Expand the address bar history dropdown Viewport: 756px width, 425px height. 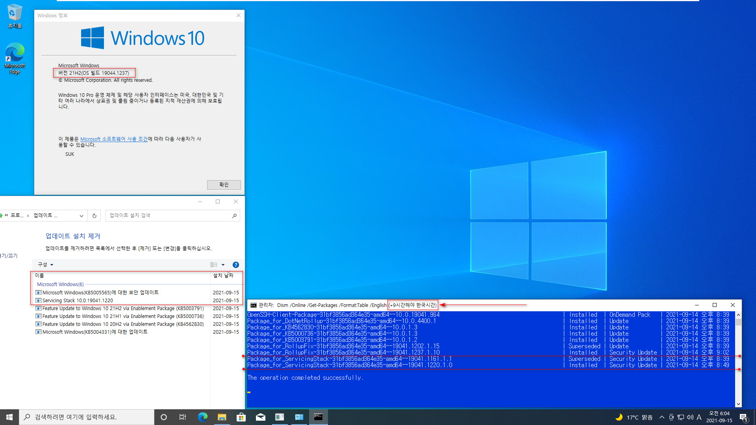pyautogui.click(x=81, y=216)
